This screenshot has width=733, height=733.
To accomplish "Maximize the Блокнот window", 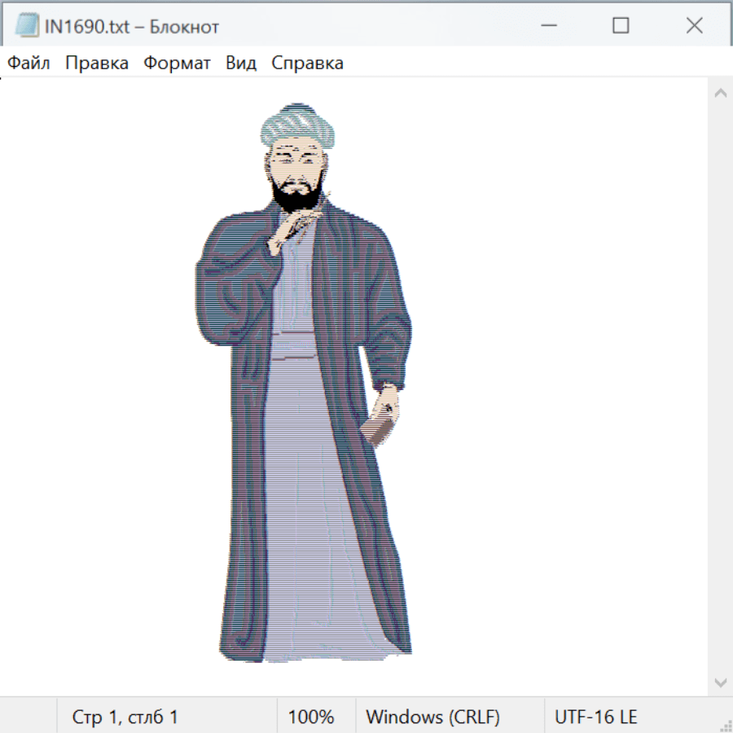I will 621,26.
